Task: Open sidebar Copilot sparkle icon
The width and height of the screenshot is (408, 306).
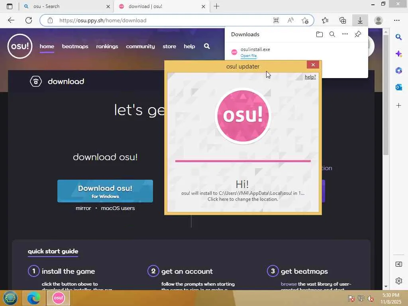Action: click(398, 54)
